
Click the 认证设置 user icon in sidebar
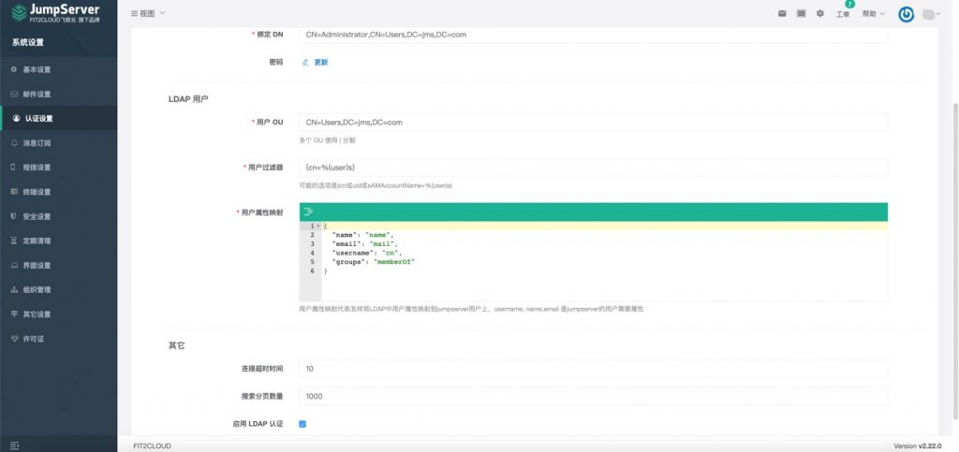16,119
